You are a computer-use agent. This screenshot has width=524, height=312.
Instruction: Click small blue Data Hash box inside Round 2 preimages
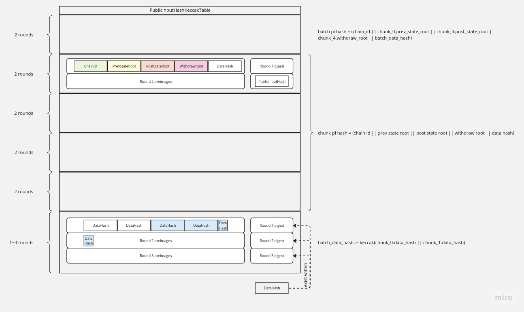[89, 241]
